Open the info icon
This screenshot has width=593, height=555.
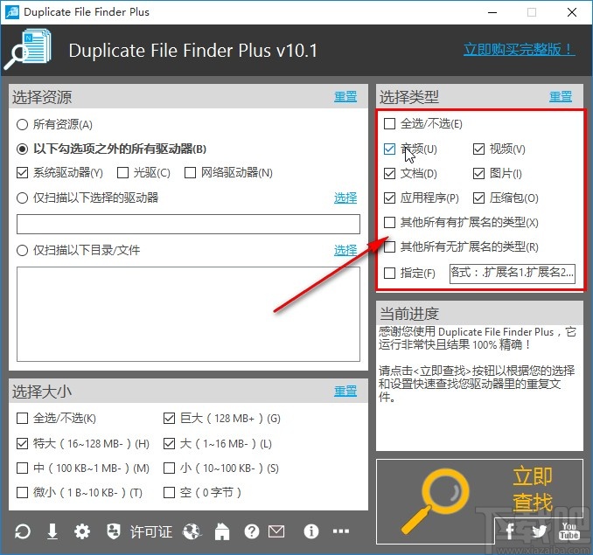[310, 531]
